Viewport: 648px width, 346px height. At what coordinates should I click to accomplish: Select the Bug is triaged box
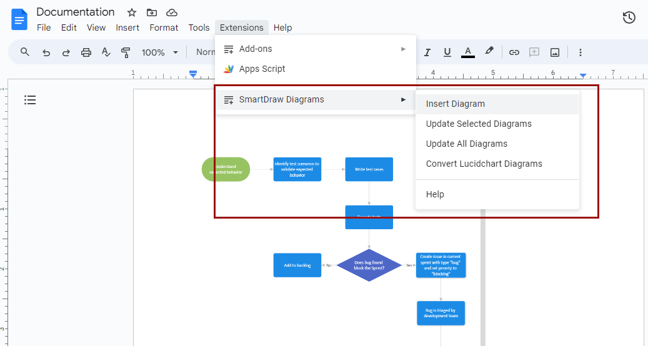pos(441,313)
